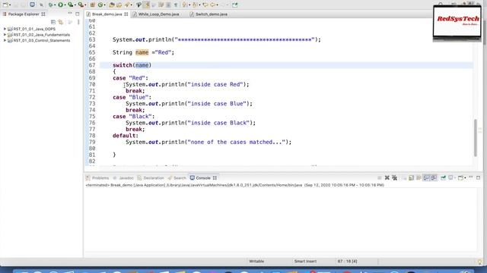Click the New file toolbar icon
Screen dimensions: 487x273
pyautogui.click(x=5, y=5)
